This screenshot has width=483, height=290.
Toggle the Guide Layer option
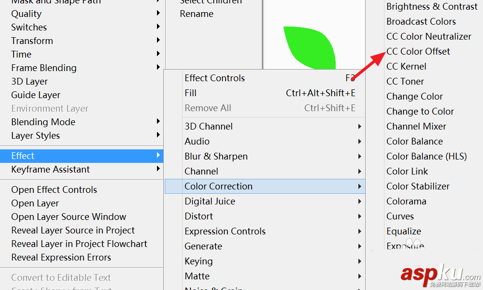point(36,95)
